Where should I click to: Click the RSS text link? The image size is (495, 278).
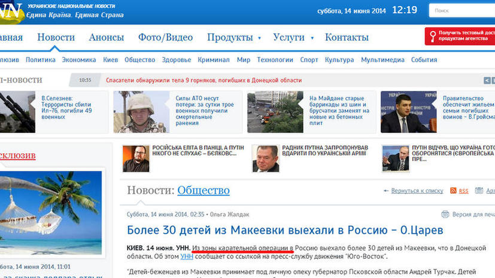tap(463, 191)
